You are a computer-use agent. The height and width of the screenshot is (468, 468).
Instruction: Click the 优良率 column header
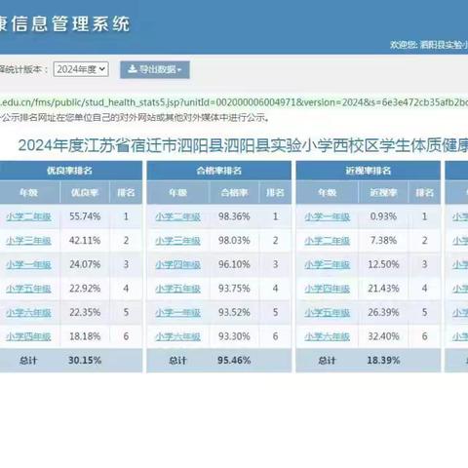click(x=85, y=193)
